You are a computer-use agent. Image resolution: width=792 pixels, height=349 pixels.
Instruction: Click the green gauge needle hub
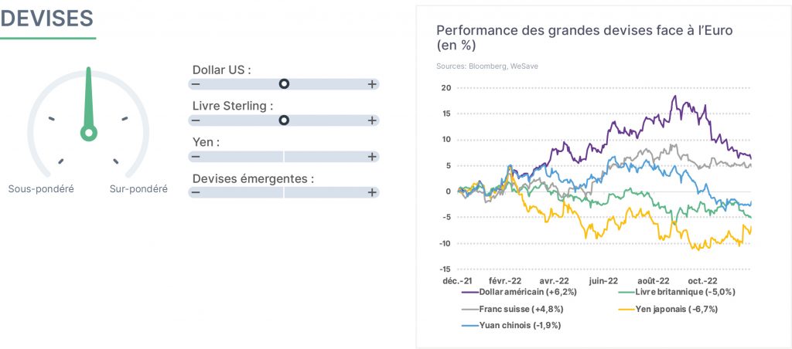[89, 133]
